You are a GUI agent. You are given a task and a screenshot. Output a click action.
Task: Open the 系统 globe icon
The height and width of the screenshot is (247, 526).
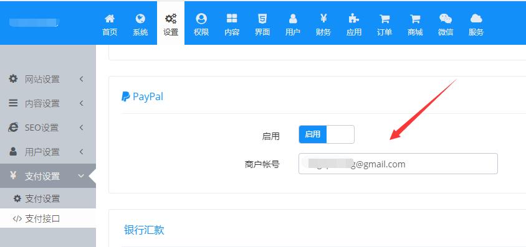pyautogui.click(x=140, y=19)
